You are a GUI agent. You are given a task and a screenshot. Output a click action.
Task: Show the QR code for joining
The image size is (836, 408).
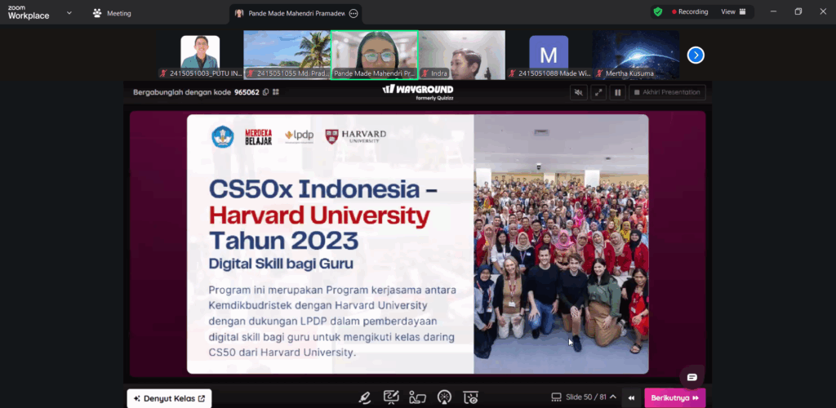tap(276, 92)
